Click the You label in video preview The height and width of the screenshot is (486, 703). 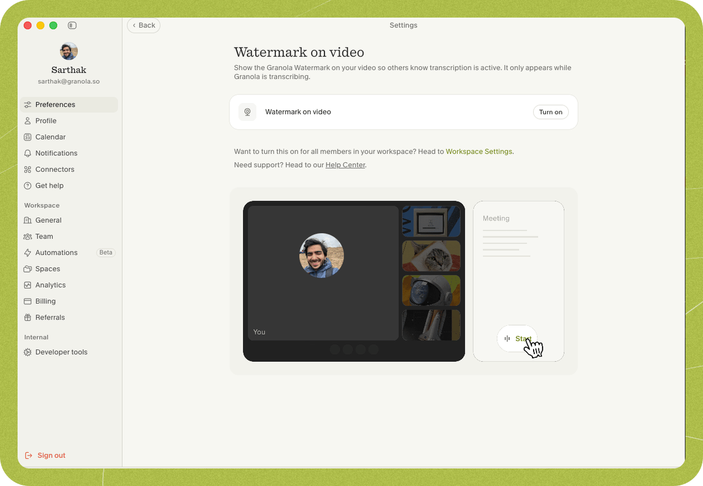260,332
